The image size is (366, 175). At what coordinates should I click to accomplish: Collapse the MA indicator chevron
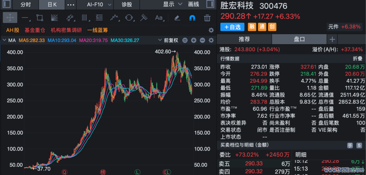point(4,40)
